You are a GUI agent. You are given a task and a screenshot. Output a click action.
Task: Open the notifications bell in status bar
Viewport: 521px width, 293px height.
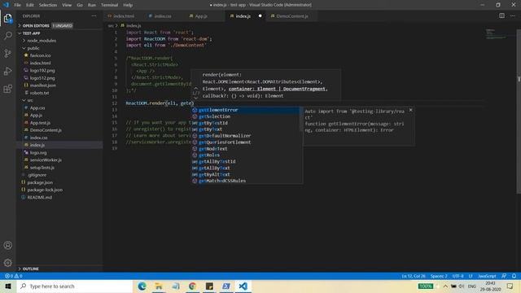pyautogui.click(x=514, y=276)
